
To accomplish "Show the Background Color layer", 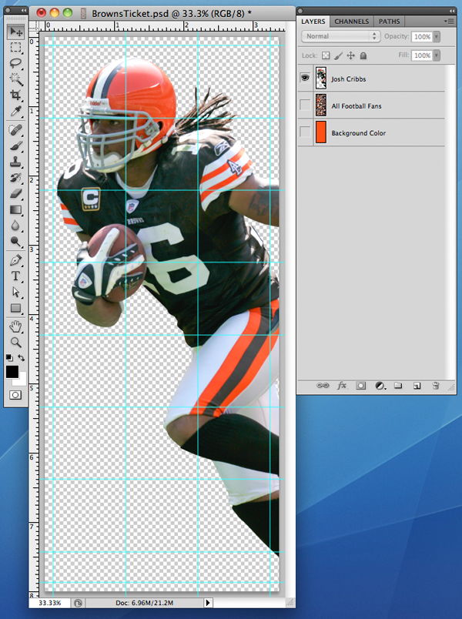I will 305,132.
